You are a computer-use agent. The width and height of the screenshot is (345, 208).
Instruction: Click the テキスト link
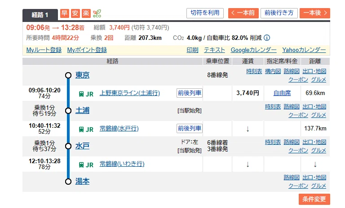(x=214, y=50)
